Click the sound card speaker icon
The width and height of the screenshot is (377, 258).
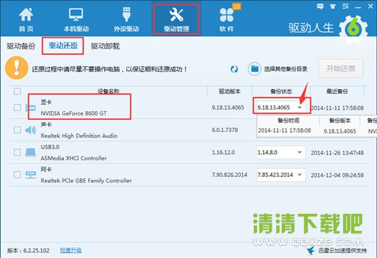(31, 130)
